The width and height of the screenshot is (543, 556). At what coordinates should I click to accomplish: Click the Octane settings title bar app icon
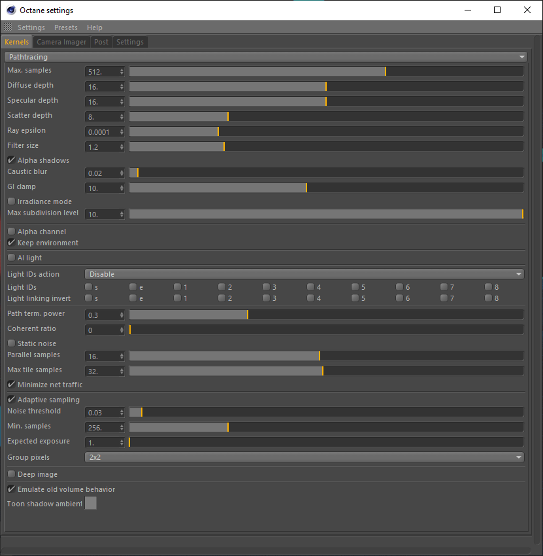point(11,10)
